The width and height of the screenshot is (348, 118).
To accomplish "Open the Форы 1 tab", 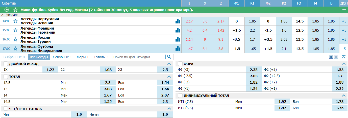I will [x=83, y=57].
